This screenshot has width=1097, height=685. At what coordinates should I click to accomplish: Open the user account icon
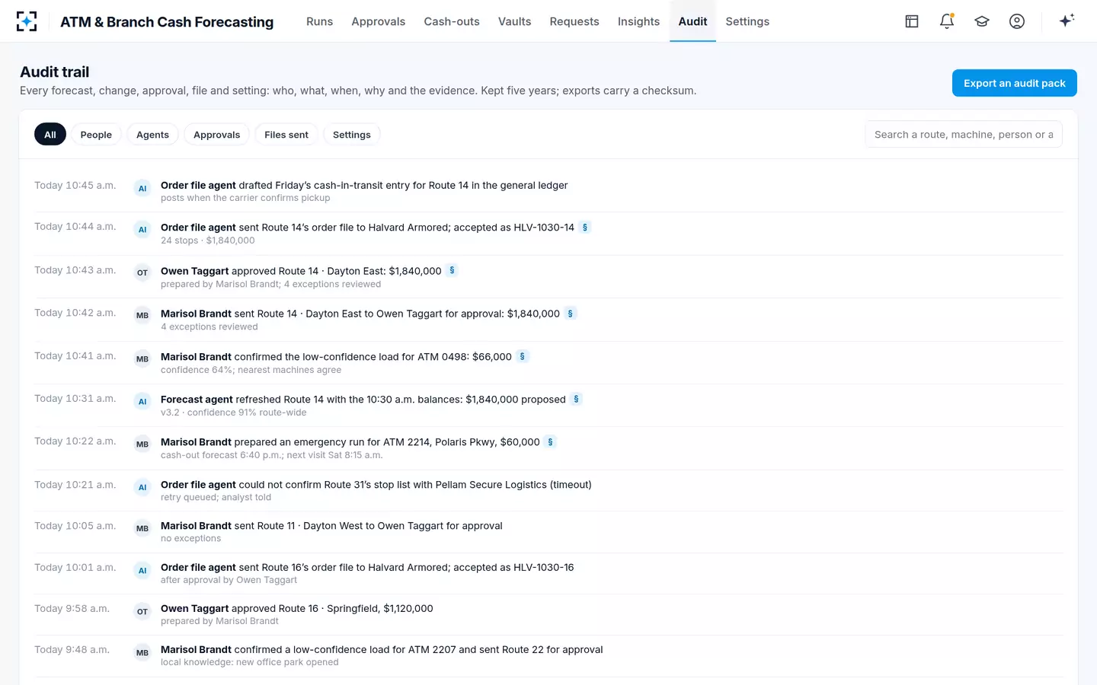(x=1017, y=21)
